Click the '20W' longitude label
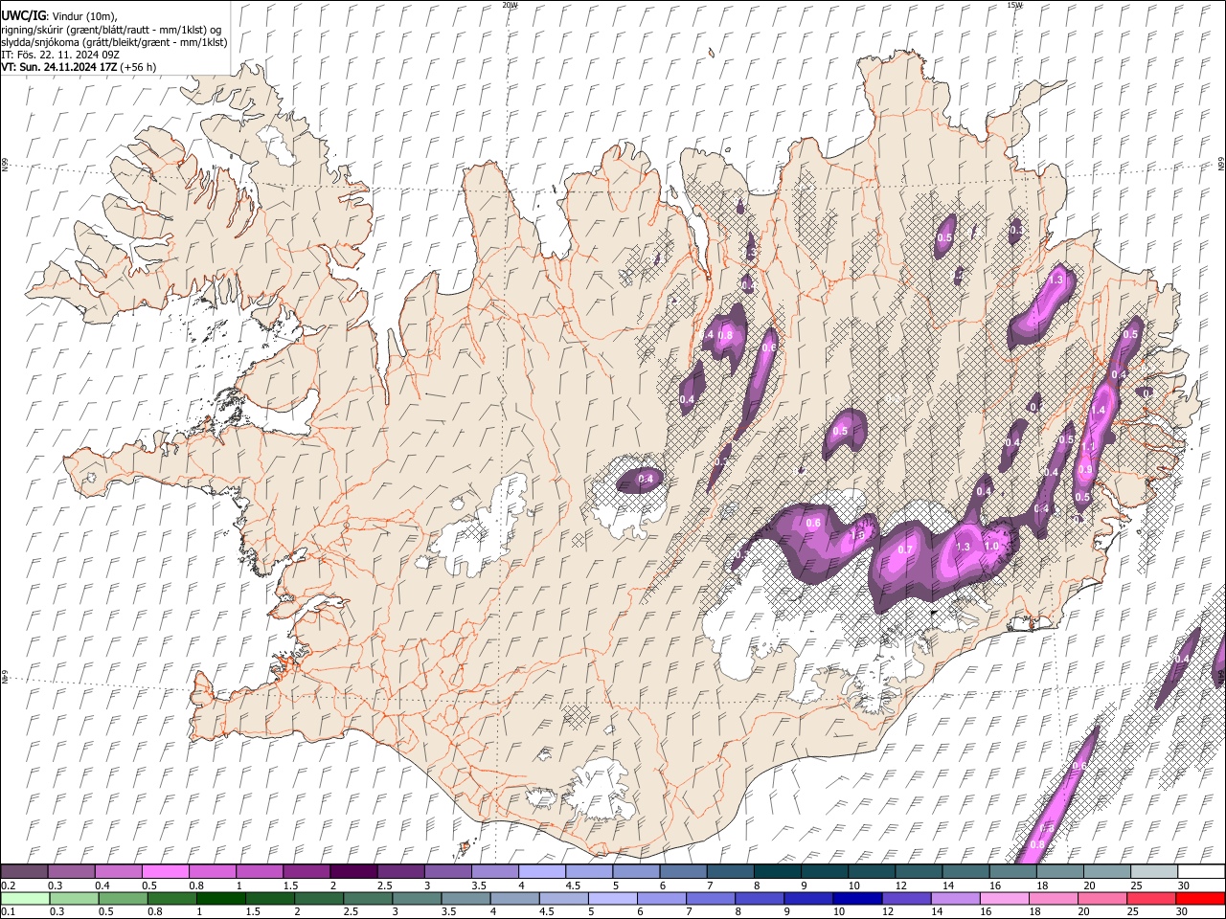This screenshot has height=919, width=1226. (510, 5)
